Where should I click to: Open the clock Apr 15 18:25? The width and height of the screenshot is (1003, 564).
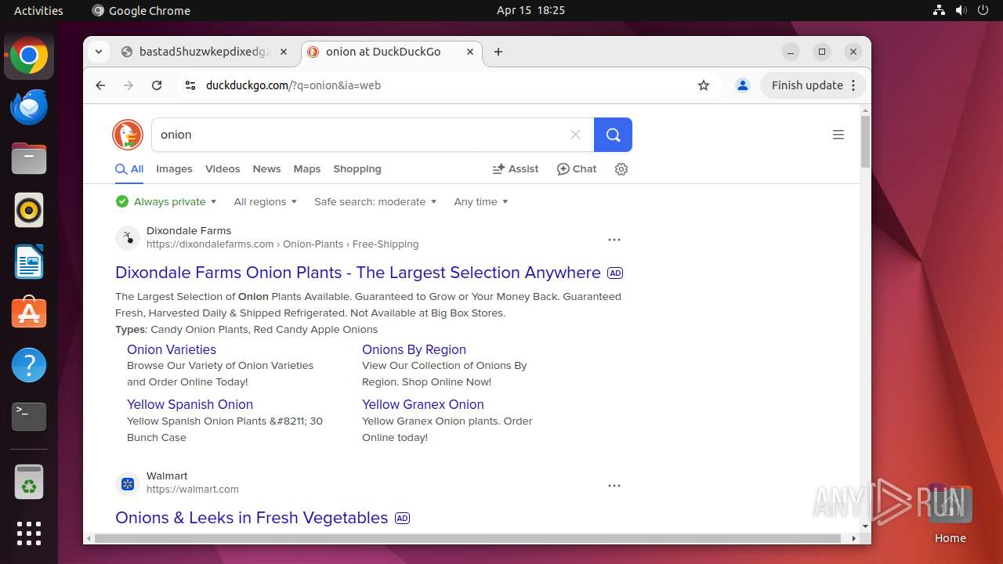[x=530, y=10]
